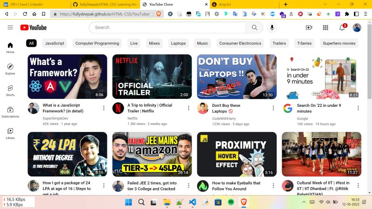Select the Mixes filter chip
372x209 pixels.
pos(154,43)
